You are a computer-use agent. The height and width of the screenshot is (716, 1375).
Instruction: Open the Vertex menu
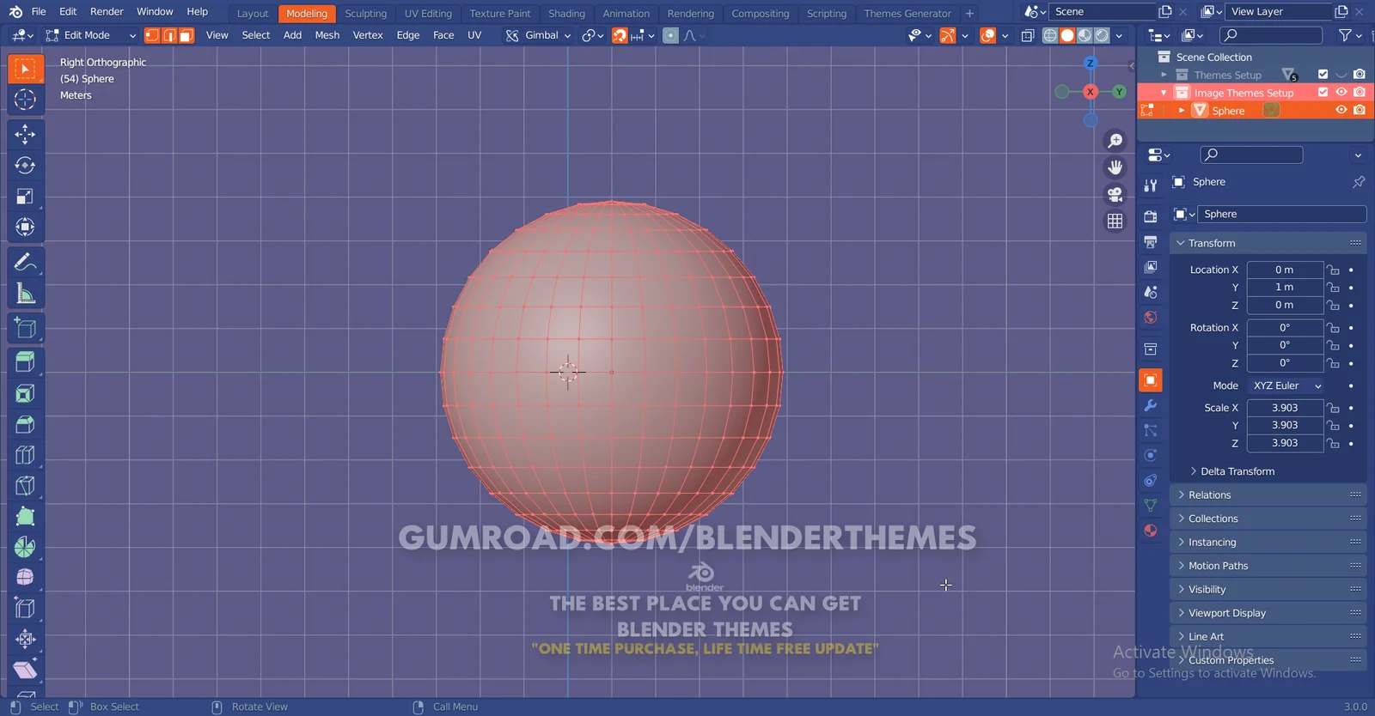[368, 35]
